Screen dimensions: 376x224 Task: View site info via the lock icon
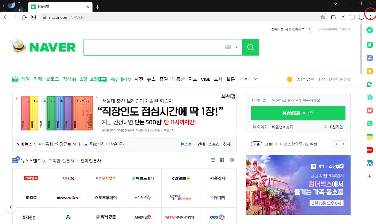click(45, 17)
